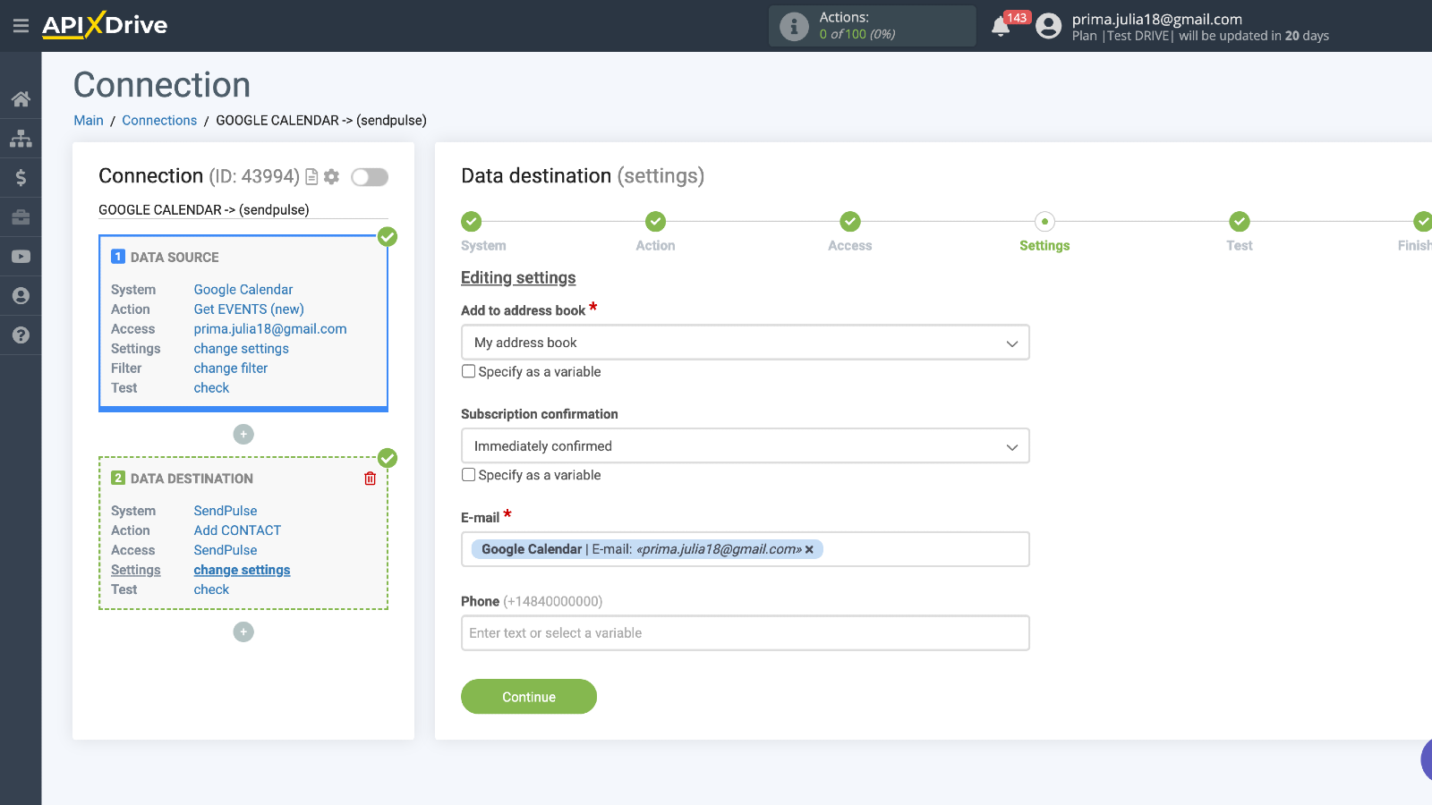This screenshot has height=805, width=1432.
Task: Open the YouTube video icon in sidebar
Action: (21, 257)
